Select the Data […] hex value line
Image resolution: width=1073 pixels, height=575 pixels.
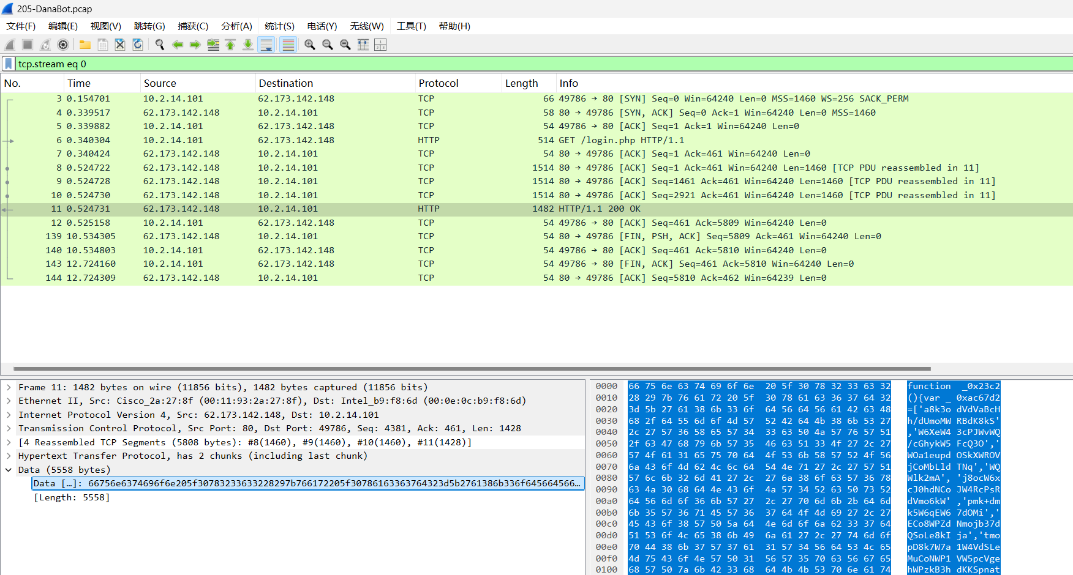(x=308, y=483)
